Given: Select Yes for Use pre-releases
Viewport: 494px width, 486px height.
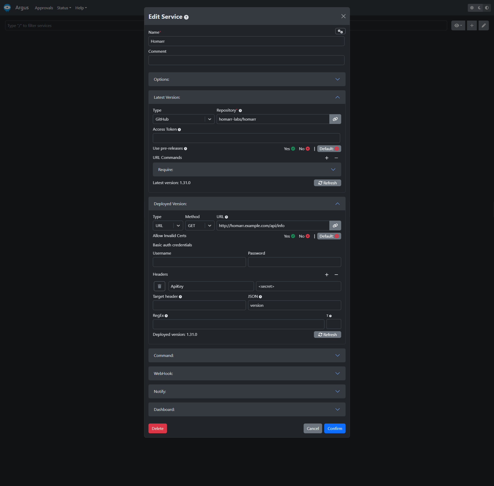Looking at the screenshot, I should [x=289, y=149].
